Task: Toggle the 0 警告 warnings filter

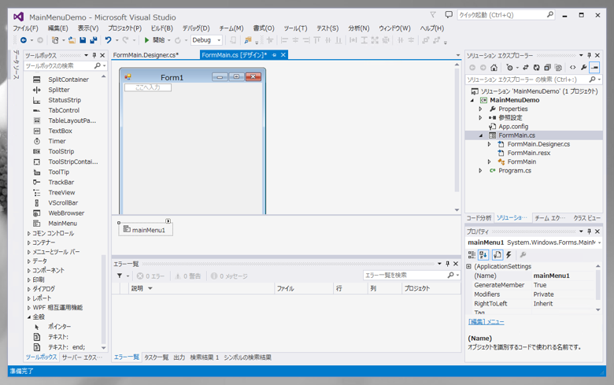Action: click(x=187, y=276)
